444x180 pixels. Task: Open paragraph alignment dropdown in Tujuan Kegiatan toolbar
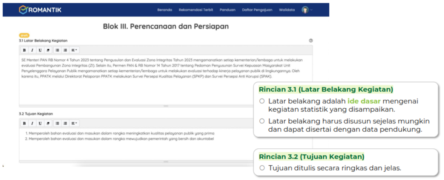point(74,123)
